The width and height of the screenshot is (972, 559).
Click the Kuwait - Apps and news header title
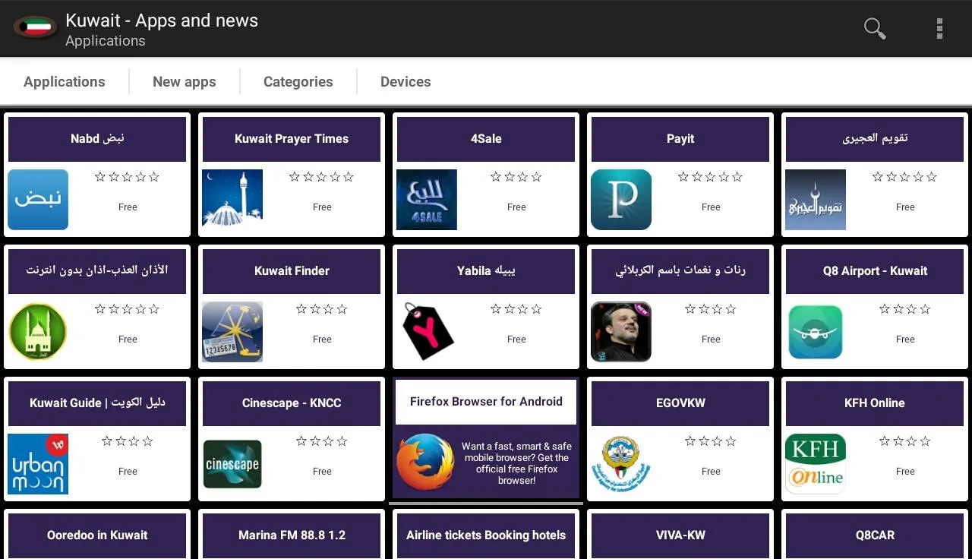(x=162, y=21)
